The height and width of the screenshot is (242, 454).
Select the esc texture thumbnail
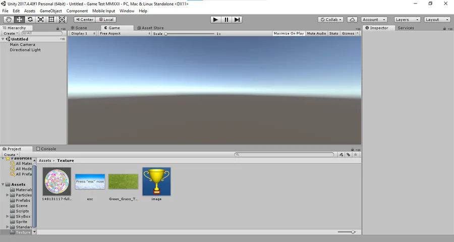(90, 181)
